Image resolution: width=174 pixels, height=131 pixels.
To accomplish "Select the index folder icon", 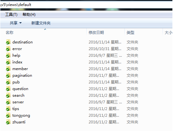I will point(8,62).
